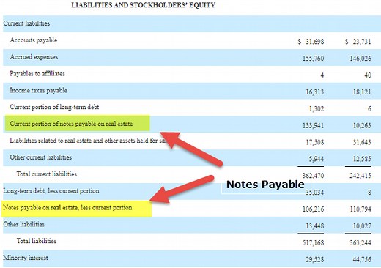
Task: Click Other current liabilities value 12,585
Action: (362, 159)
